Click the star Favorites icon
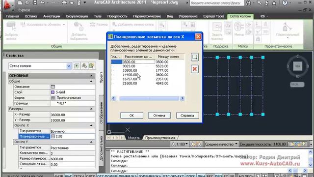The image size is (314, 177). coord(274,3)
